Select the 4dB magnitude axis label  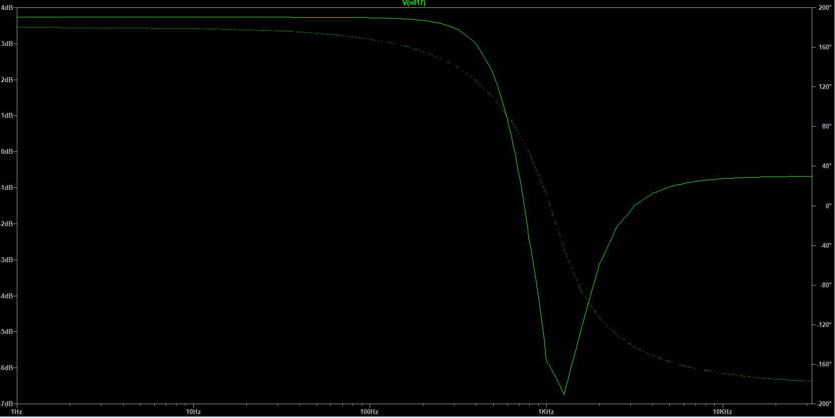(x=6, y=8)
